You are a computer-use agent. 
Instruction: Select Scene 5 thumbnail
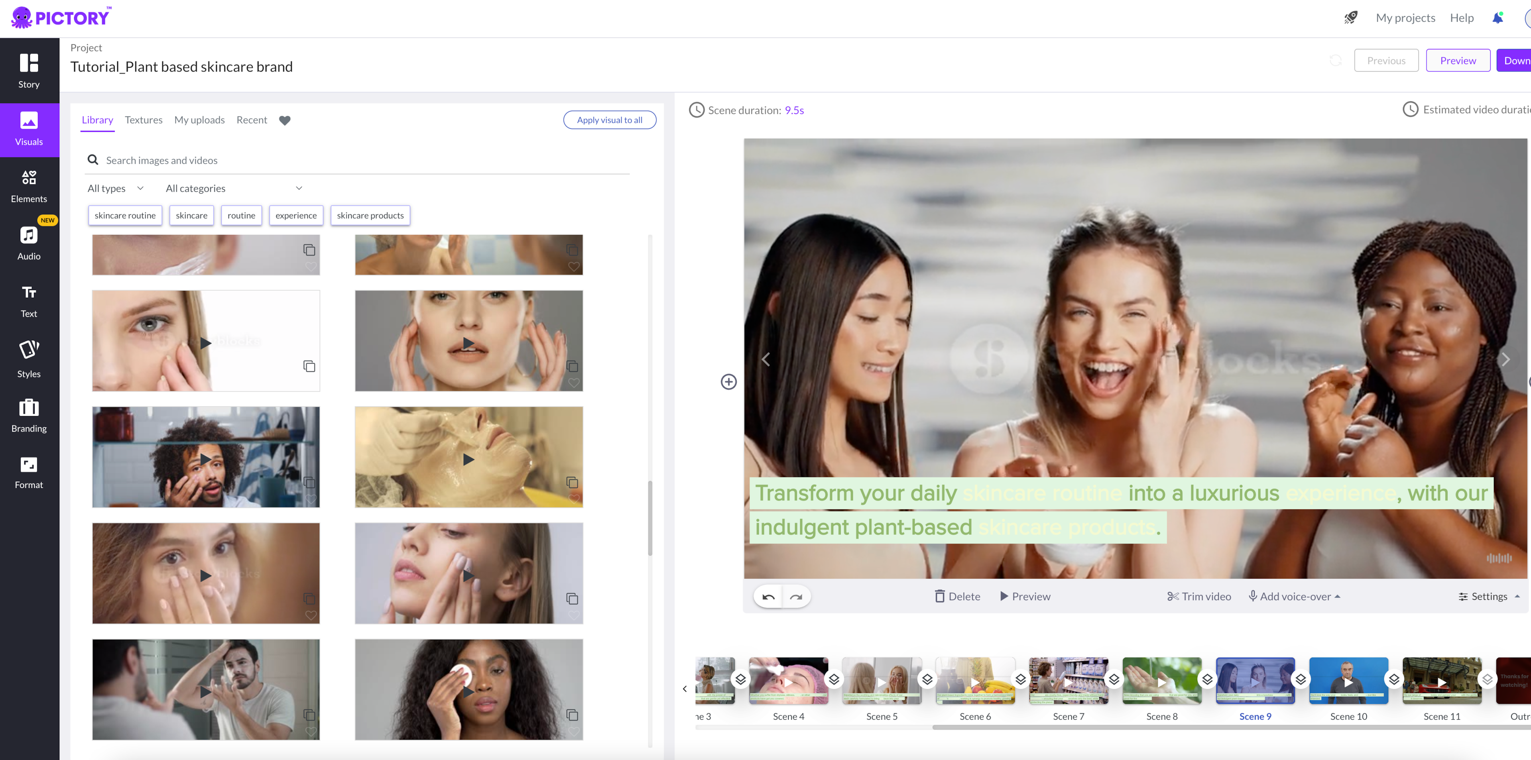882,680
